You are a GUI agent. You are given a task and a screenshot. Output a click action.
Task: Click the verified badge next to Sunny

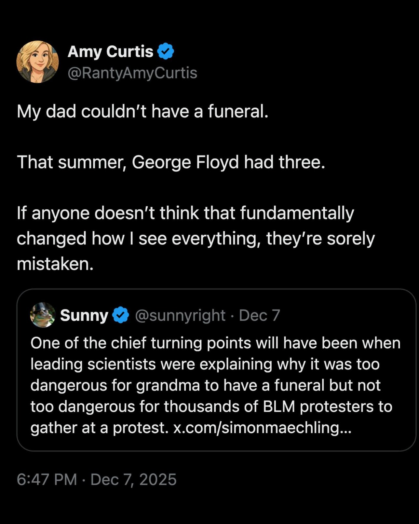(x=121, y=315)
